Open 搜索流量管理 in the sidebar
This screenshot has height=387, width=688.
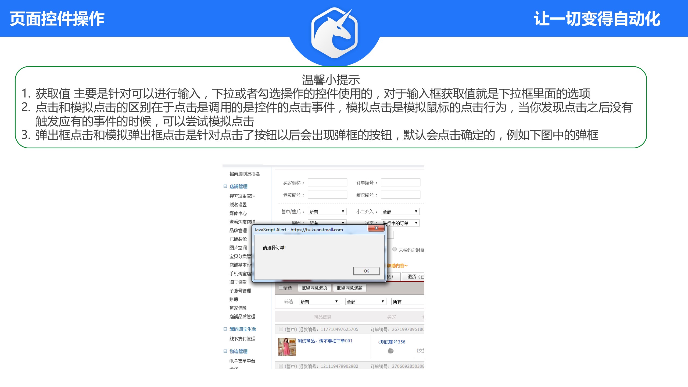pyautogui.click(x=242, y=196)
